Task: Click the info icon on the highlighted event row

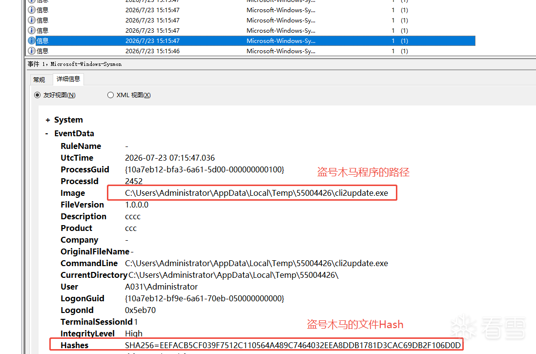Action: click(31, 41)
